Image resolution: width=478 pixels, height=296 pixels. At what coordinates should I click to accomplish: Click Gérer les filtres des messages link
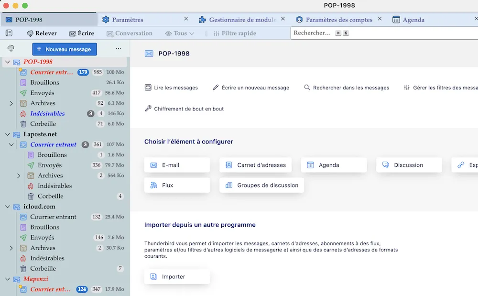point(441,88)
